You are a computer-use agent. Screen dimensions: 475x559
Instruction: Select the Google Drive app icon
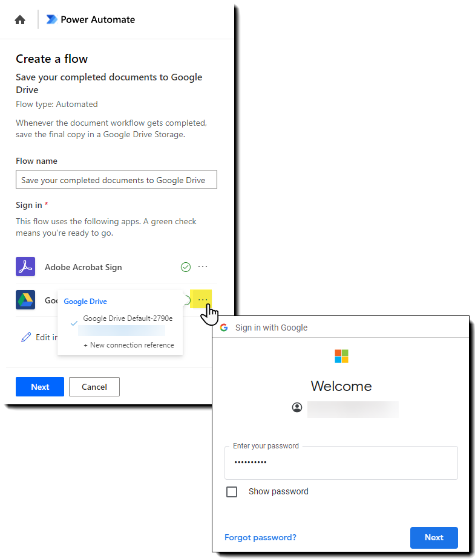[25, 300]
